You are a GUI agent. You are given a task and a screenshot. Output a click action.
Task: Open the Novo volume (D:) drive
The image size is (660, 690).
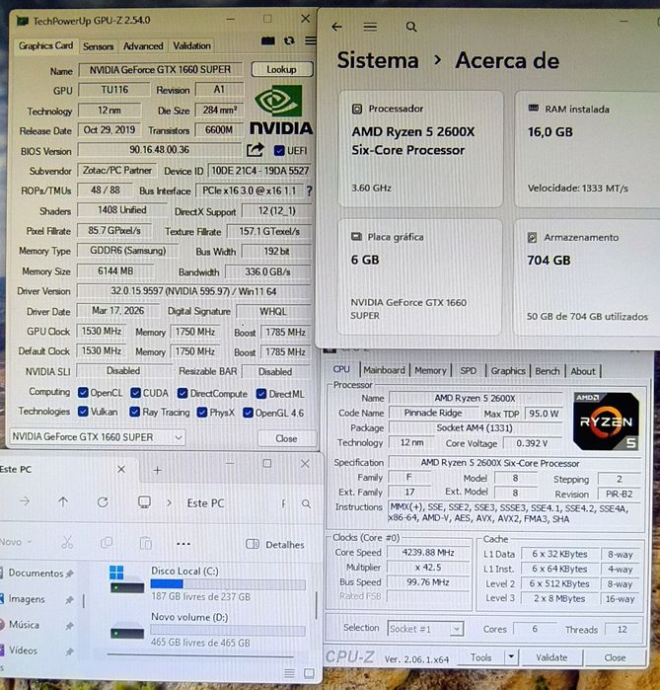pyautogui.click(x=206, y=630)
